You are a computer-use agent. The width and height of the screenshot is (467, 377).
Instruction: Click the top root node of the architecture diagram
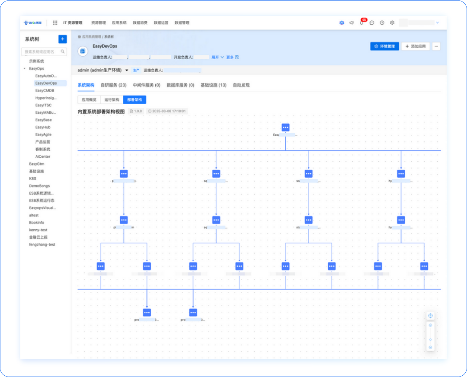[x=285, y=128]
